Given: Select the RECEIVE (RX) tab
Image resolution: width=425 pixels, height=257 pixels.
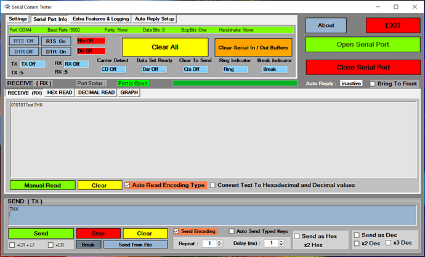Looking at the screenshot, I should pos(25,93).
